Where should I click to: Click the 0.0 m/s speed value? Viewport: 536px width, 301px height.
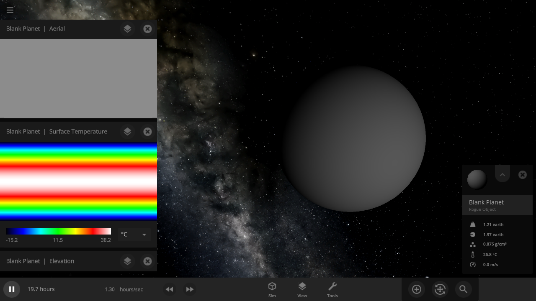[x=490, y=265]
